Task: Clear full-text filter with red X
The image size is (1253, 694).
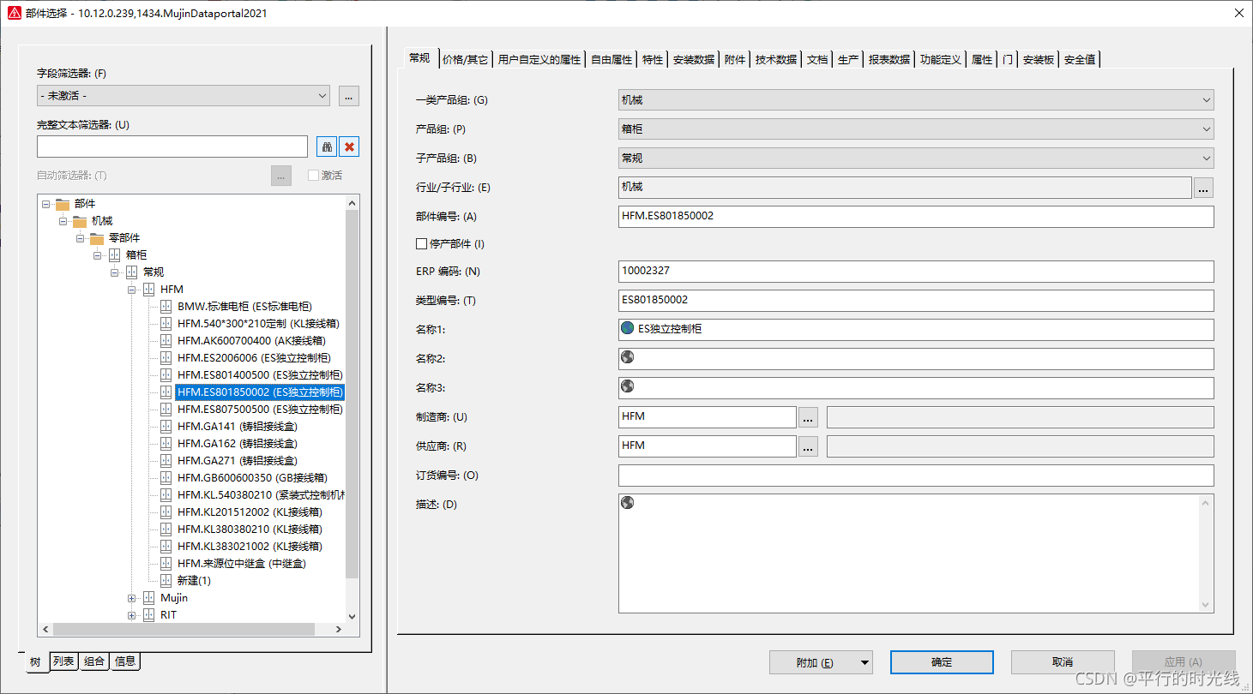Action: (349, 147)
